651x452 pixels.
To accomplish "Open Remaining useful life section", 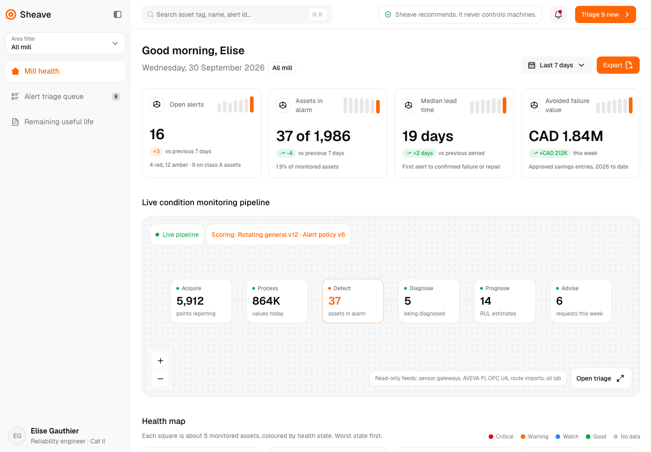I will [x=66, y=122].
